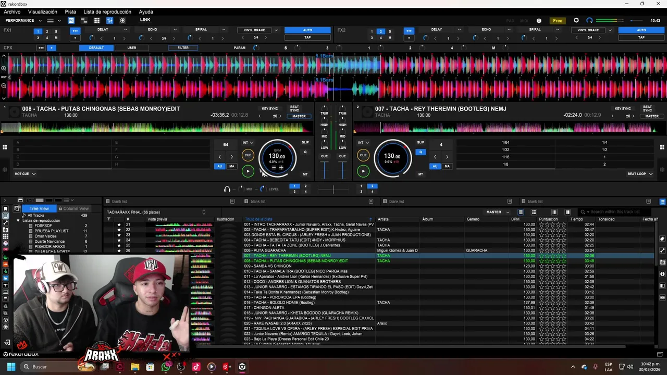Toggle the browser list view icon at right edge
The image size is (667, 375).
pos(662,202)
